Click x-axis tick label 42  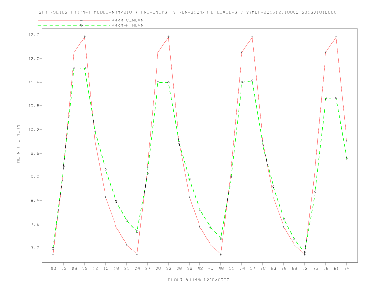[200, 268]
